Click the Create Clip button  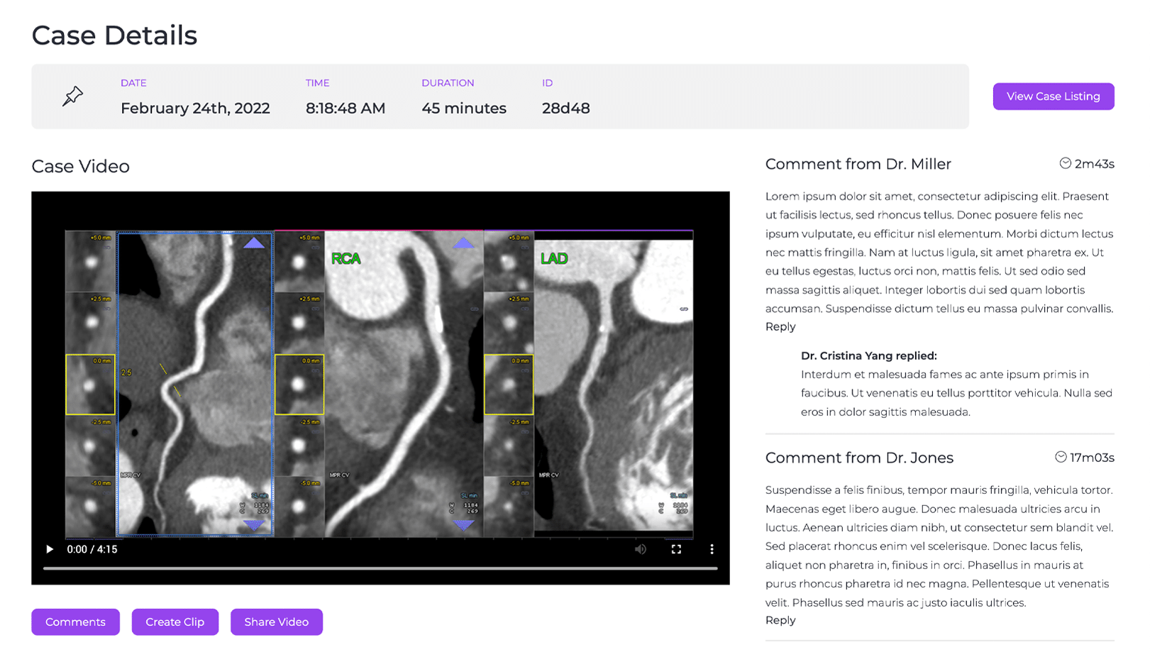(175, 622)
